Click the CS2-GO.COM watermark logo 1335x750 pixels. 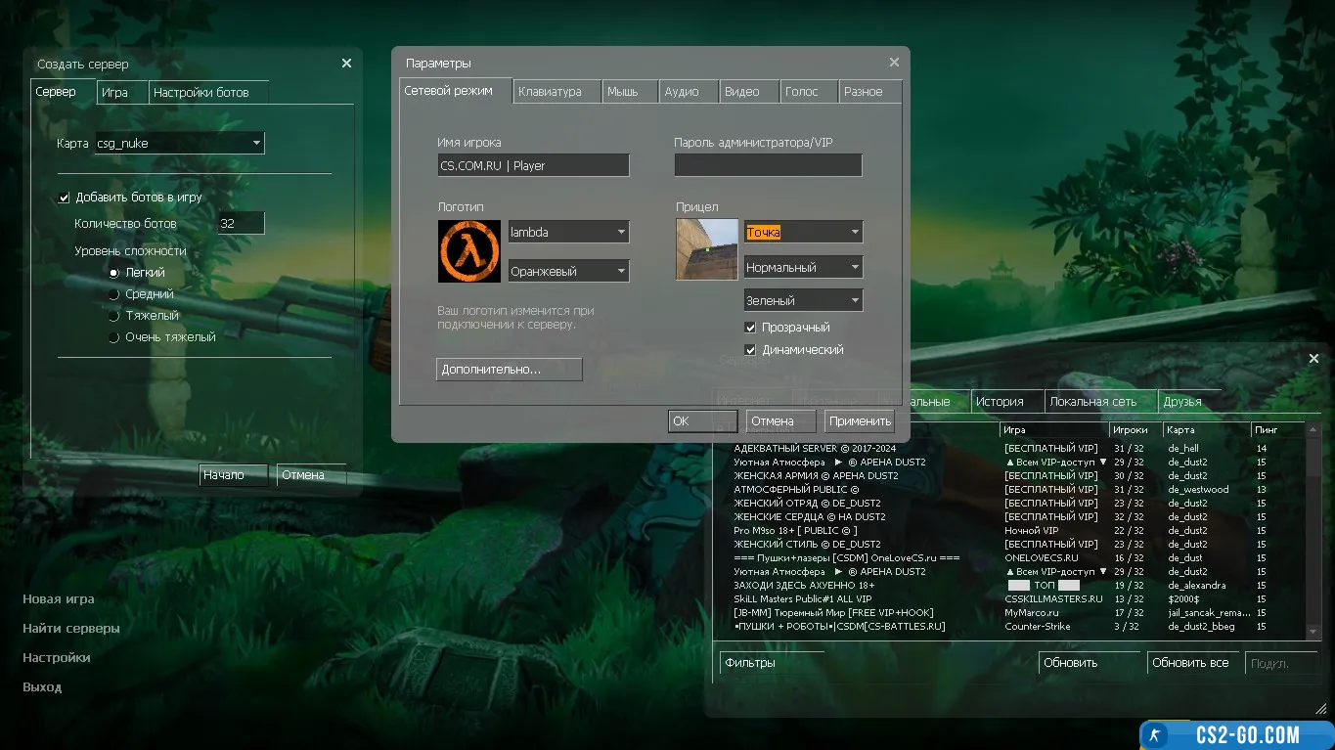[1237, 735]
